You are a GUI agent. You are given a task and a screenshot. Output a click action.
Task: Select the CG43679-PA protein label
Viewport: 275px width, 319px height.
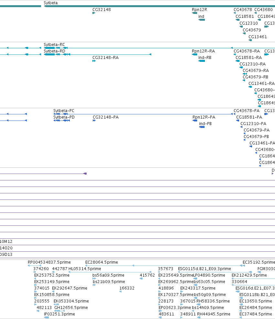pyautogui.click(x=257, y=130)
